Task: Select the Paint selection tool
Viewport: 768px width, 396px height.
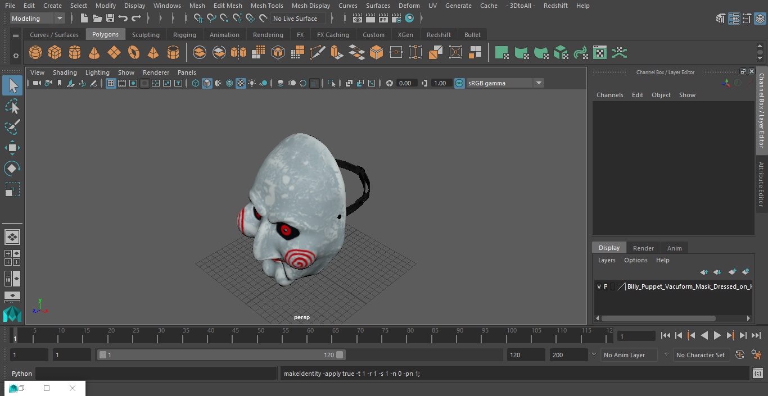Action: [x=12, y=127]
